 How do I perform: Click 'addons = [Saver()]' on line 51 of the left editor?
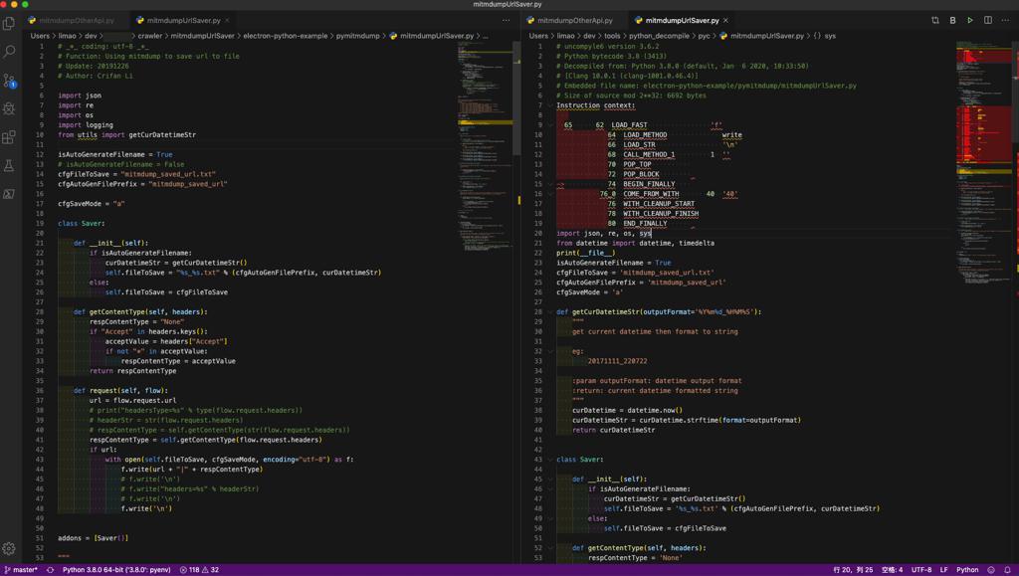coord(93,537)
